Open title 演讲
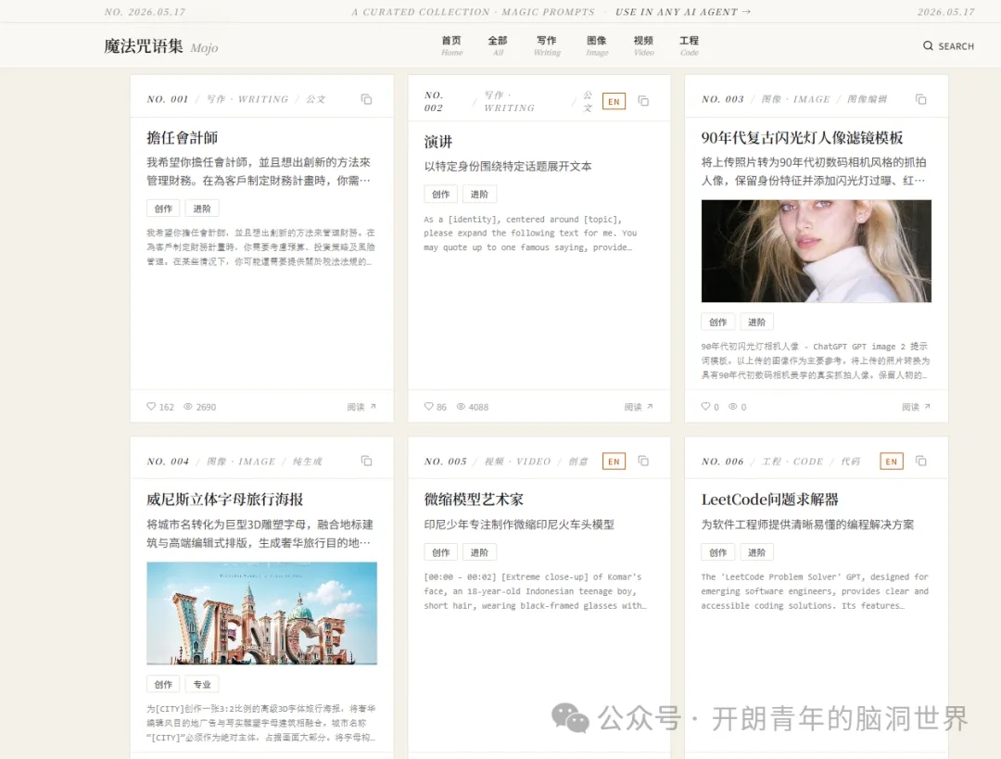The height and width of the screenshot is (759, 1001). (437, 142)
